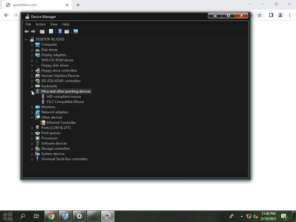The image size is (296, 222).
Task: Select the Ethernet Controller with warning
Action: tap(61, 123)
